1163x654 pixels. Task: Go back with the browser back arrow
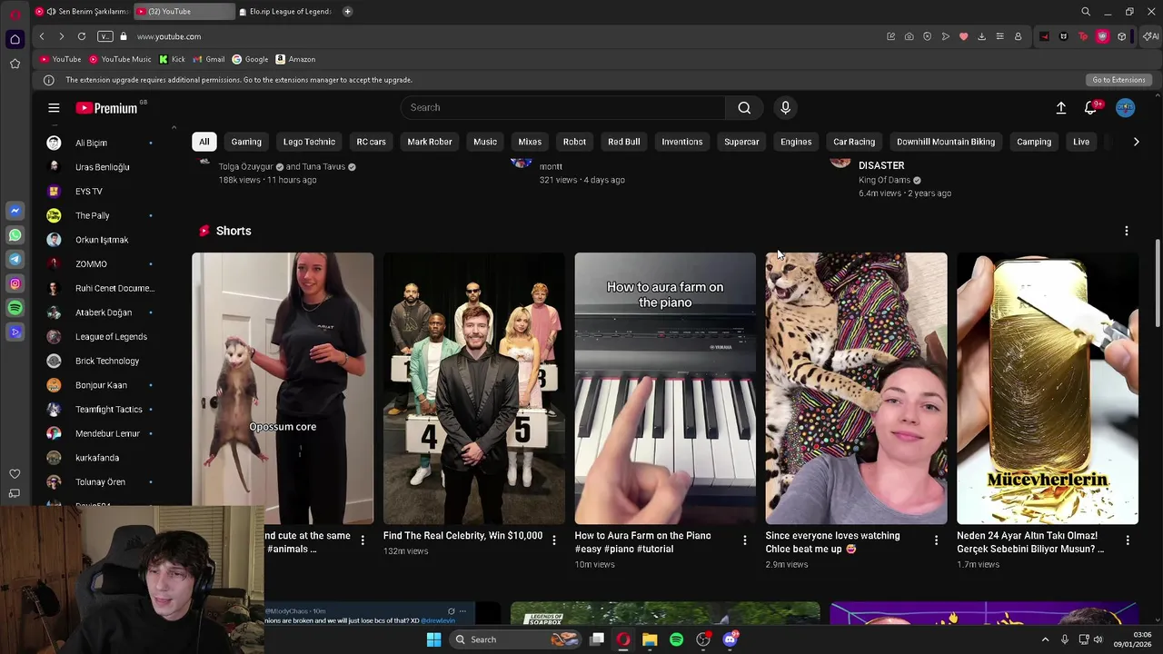tap(42, 36)
